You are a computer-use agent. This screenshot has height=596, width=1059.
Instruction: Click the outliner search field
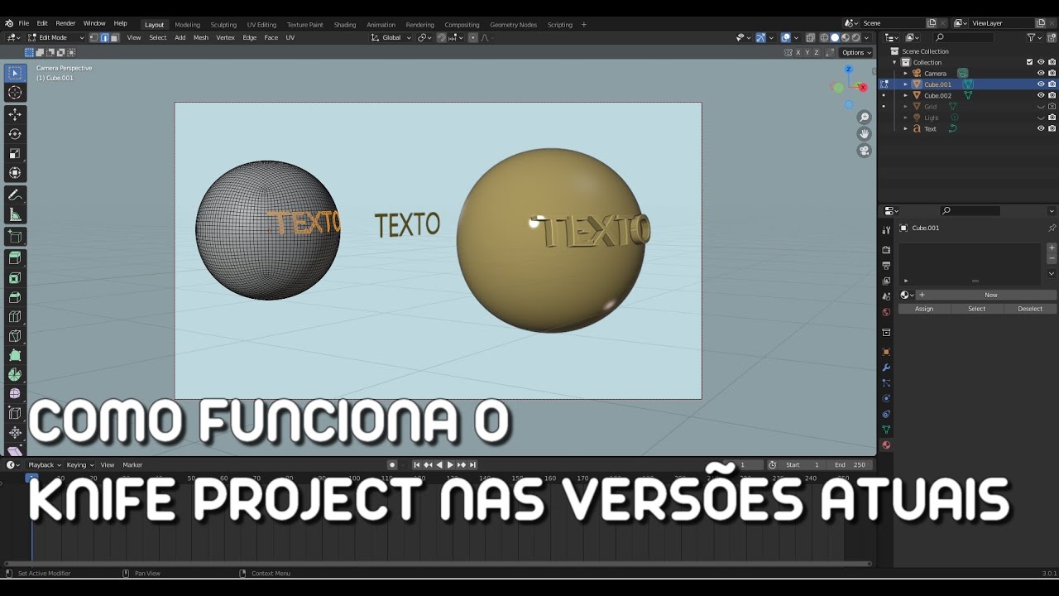(x=964, y=37)
